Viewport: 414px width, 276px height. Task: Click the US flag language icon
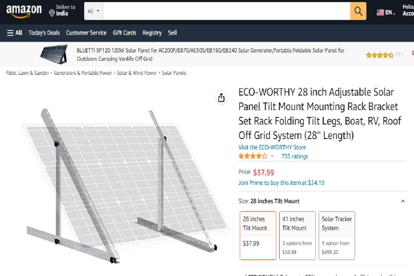[x=379, y=11]
